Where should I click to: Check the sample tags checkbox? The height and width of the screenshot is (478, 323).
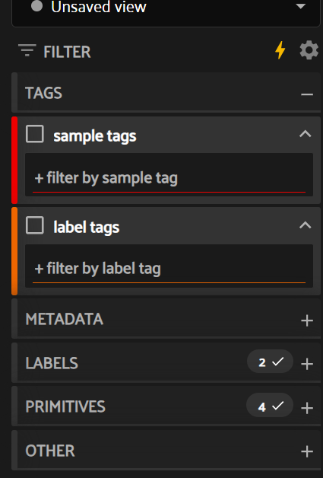(35, 134)
